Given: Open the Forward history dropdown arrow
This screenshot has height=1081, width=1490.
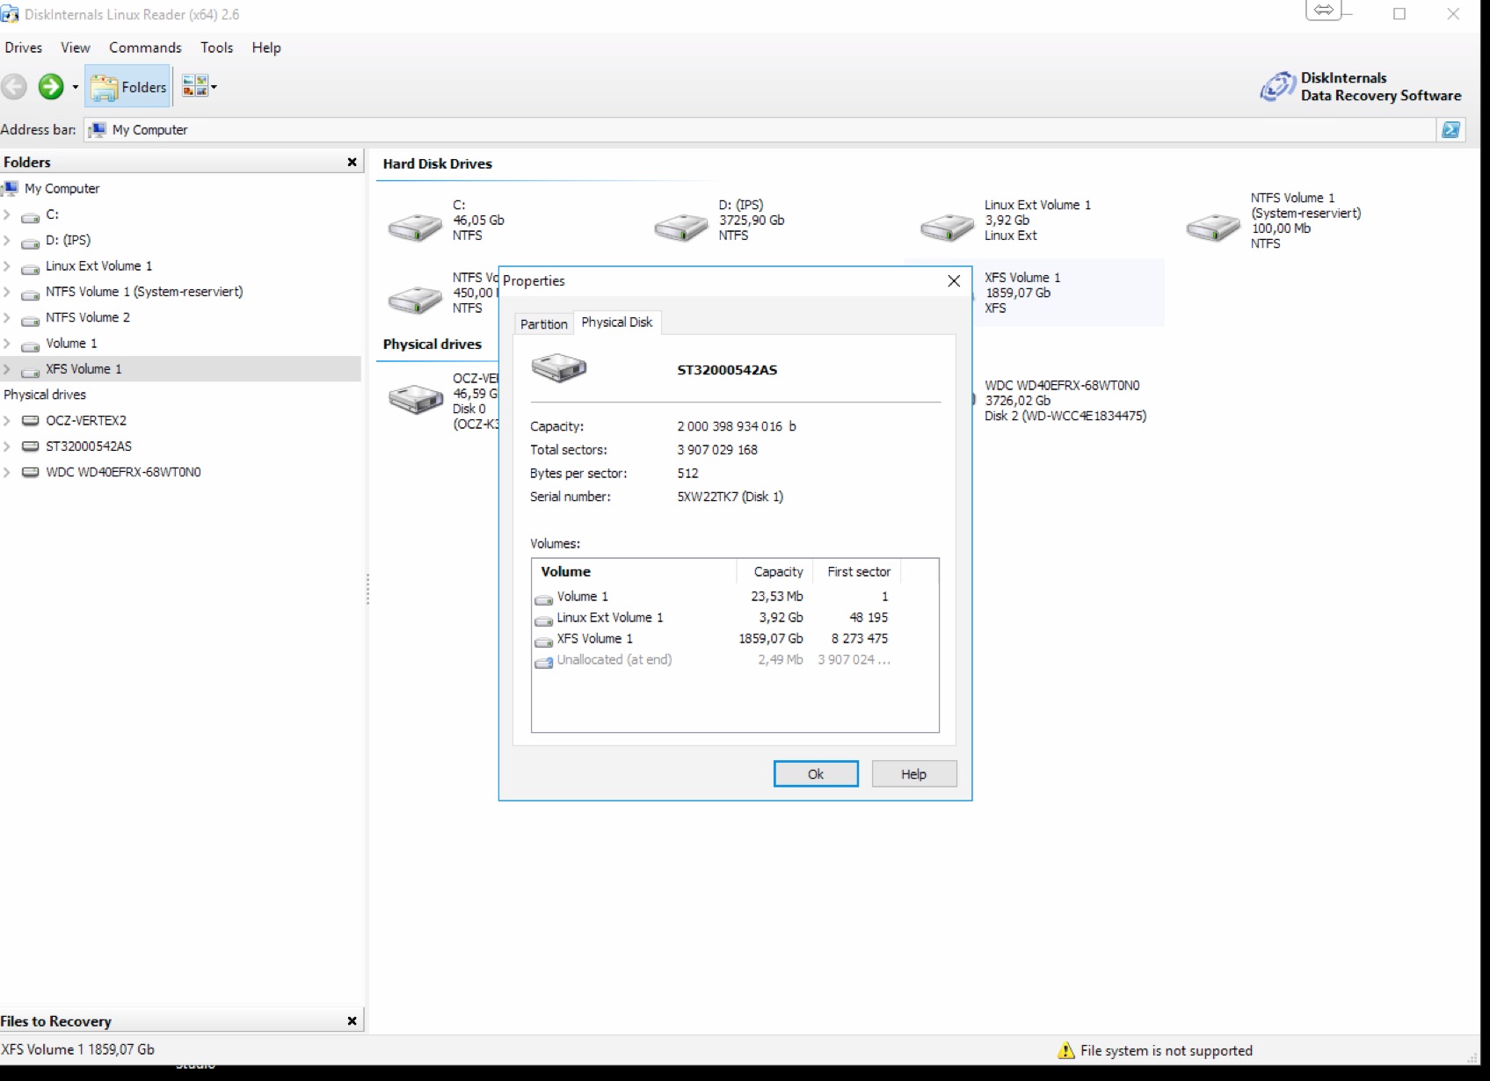Looking at the screenshot, I should tap(75, 87).
